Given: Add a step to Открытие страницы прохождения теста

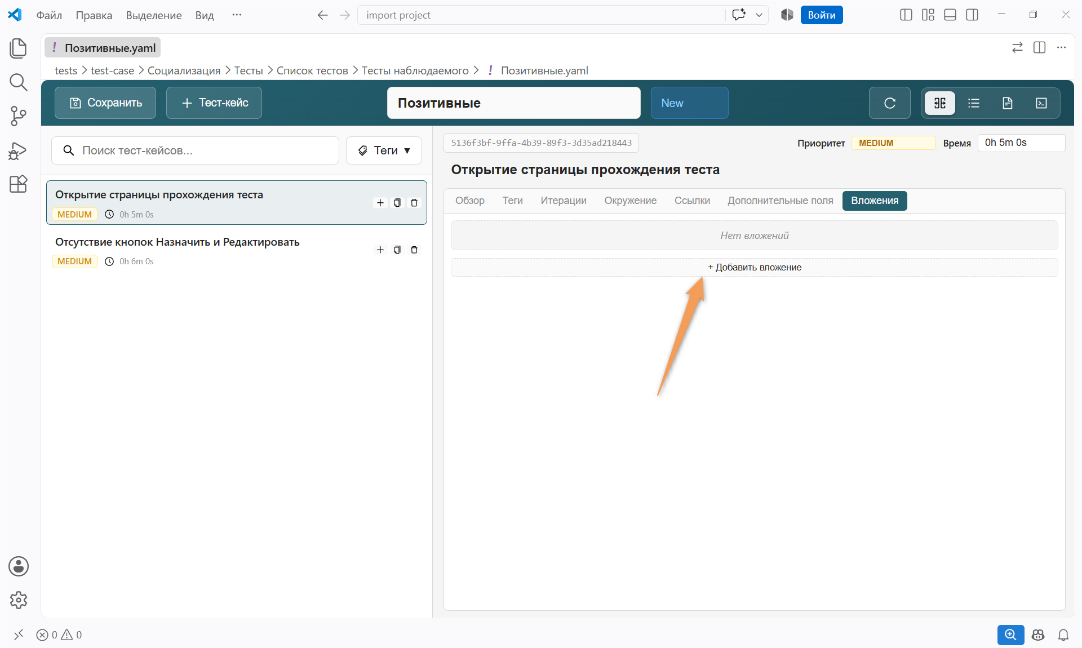Looking at the screenshot, I should click(x=380, y=203).
